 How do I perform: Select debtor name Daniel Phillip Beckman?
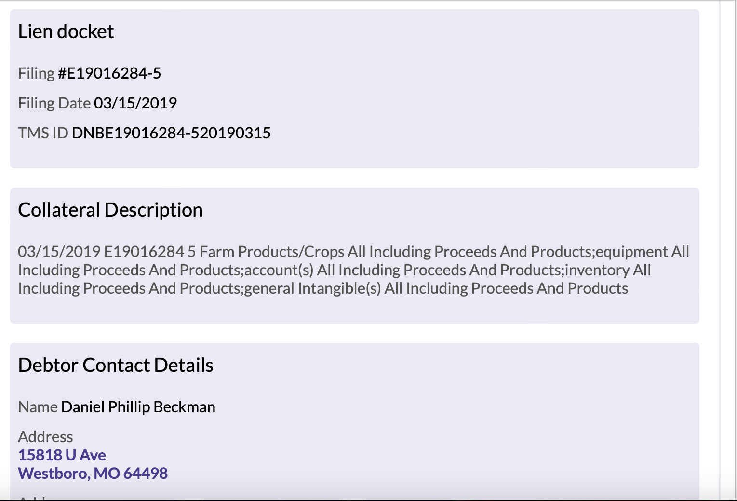coord(138,407)
